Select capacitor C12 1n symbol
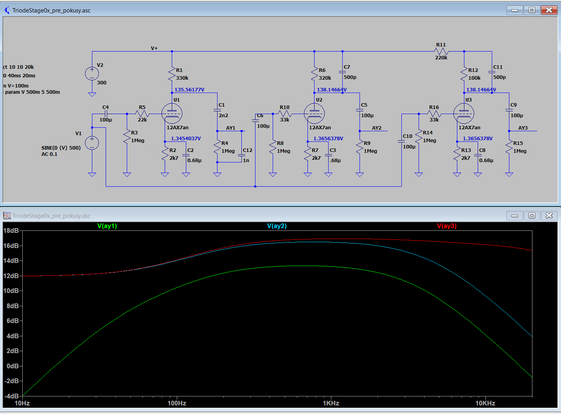Screen dimensions: 561x414 click(x=241, y=155)
